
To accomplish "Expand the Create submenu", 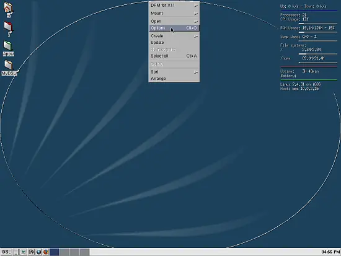I will 174,36.
